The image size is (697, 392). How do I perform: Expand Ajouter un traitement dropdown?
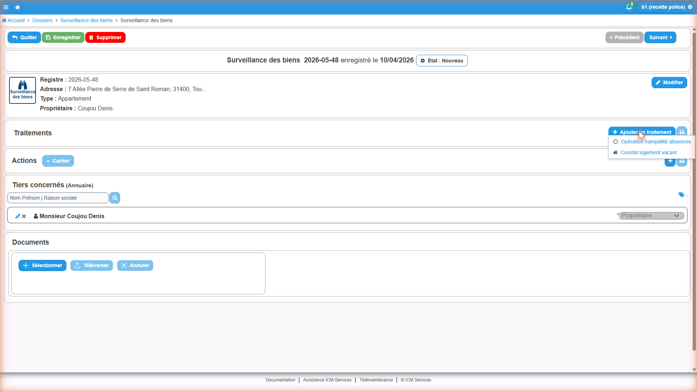(x=642, y=132)
